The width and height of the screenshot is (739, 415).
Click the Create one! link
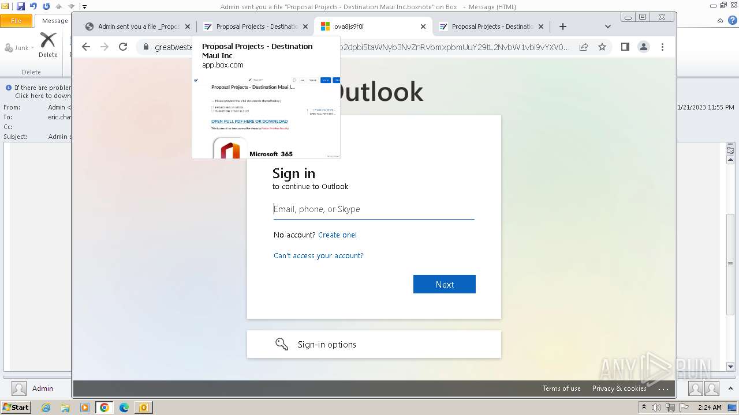pyautogui.click(x=337, y=235)
